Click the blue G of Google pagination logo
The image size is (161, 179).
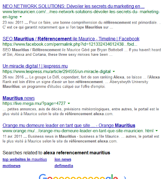(x=43, y=177)
